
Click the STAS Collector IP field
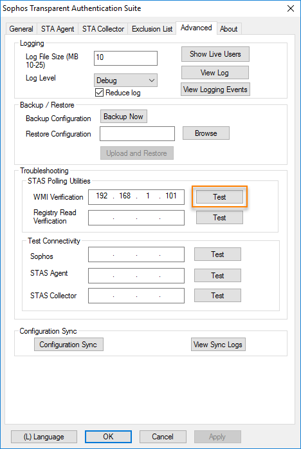136,296
